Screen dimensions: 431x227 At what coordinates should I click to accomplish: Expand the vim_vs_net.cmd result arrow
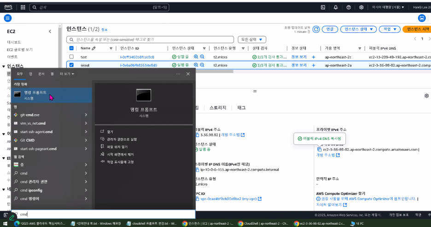tap(86, 123)
